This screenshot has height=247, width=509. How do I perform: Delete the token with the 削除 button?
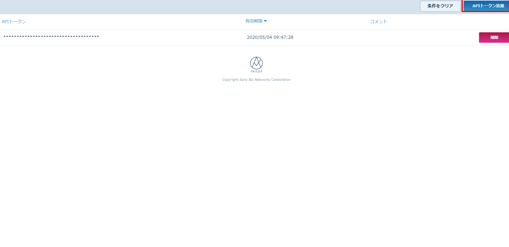point(494,38)
